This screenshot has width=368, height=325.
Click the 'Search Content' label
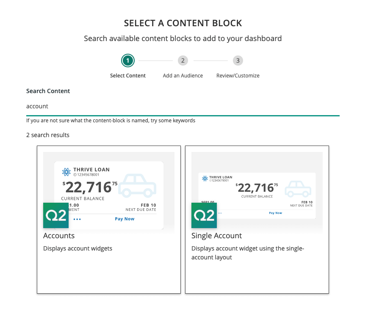click(48, 91)
